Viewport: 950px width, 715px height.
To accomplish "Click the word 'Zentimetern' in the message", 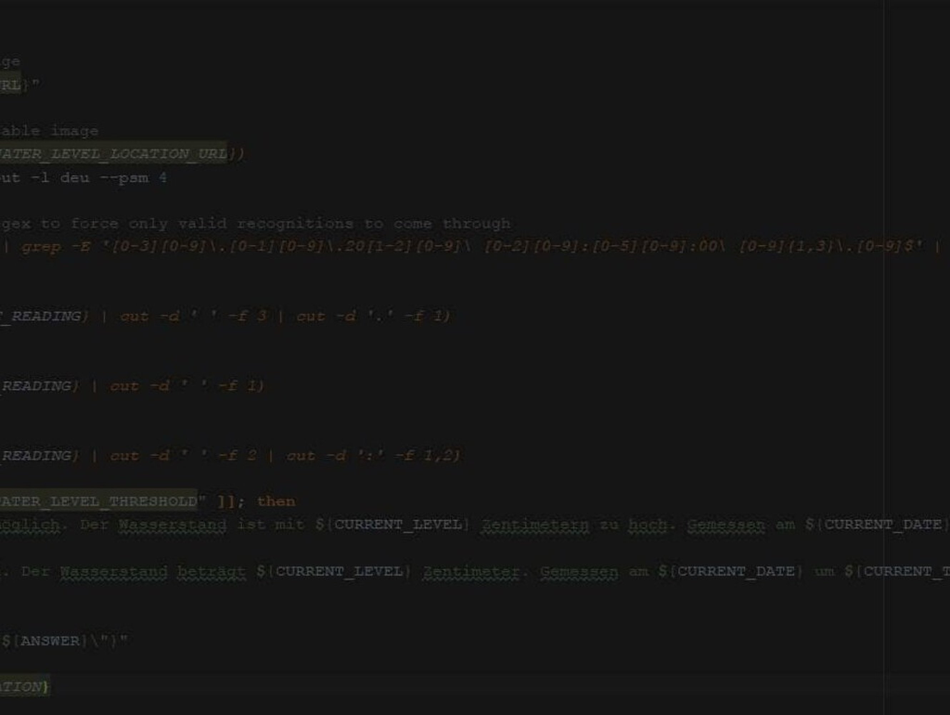I will 535,525.
